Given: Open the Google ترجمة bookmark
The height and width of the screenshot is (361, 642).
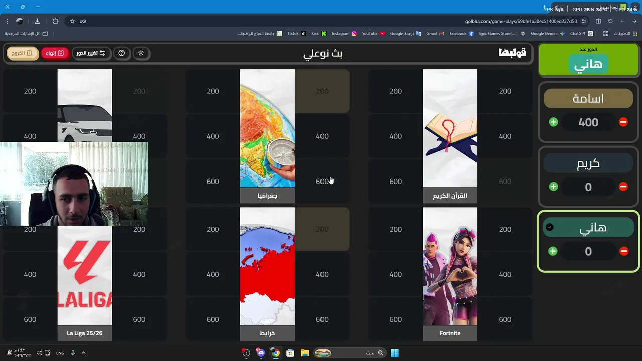Looking at the screenshot, I should 405,34.
